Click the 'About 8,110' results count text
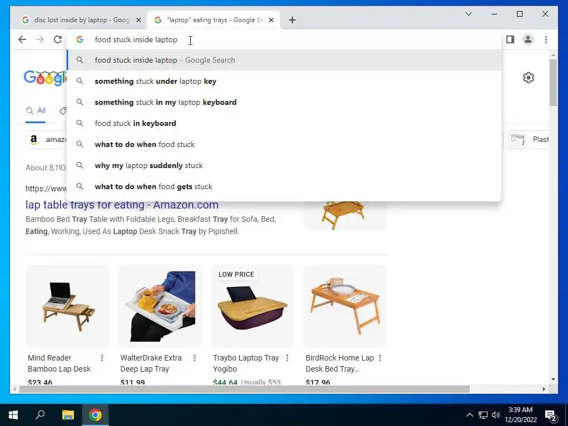This screenshot has width=568, height=426. coord(46,168)
